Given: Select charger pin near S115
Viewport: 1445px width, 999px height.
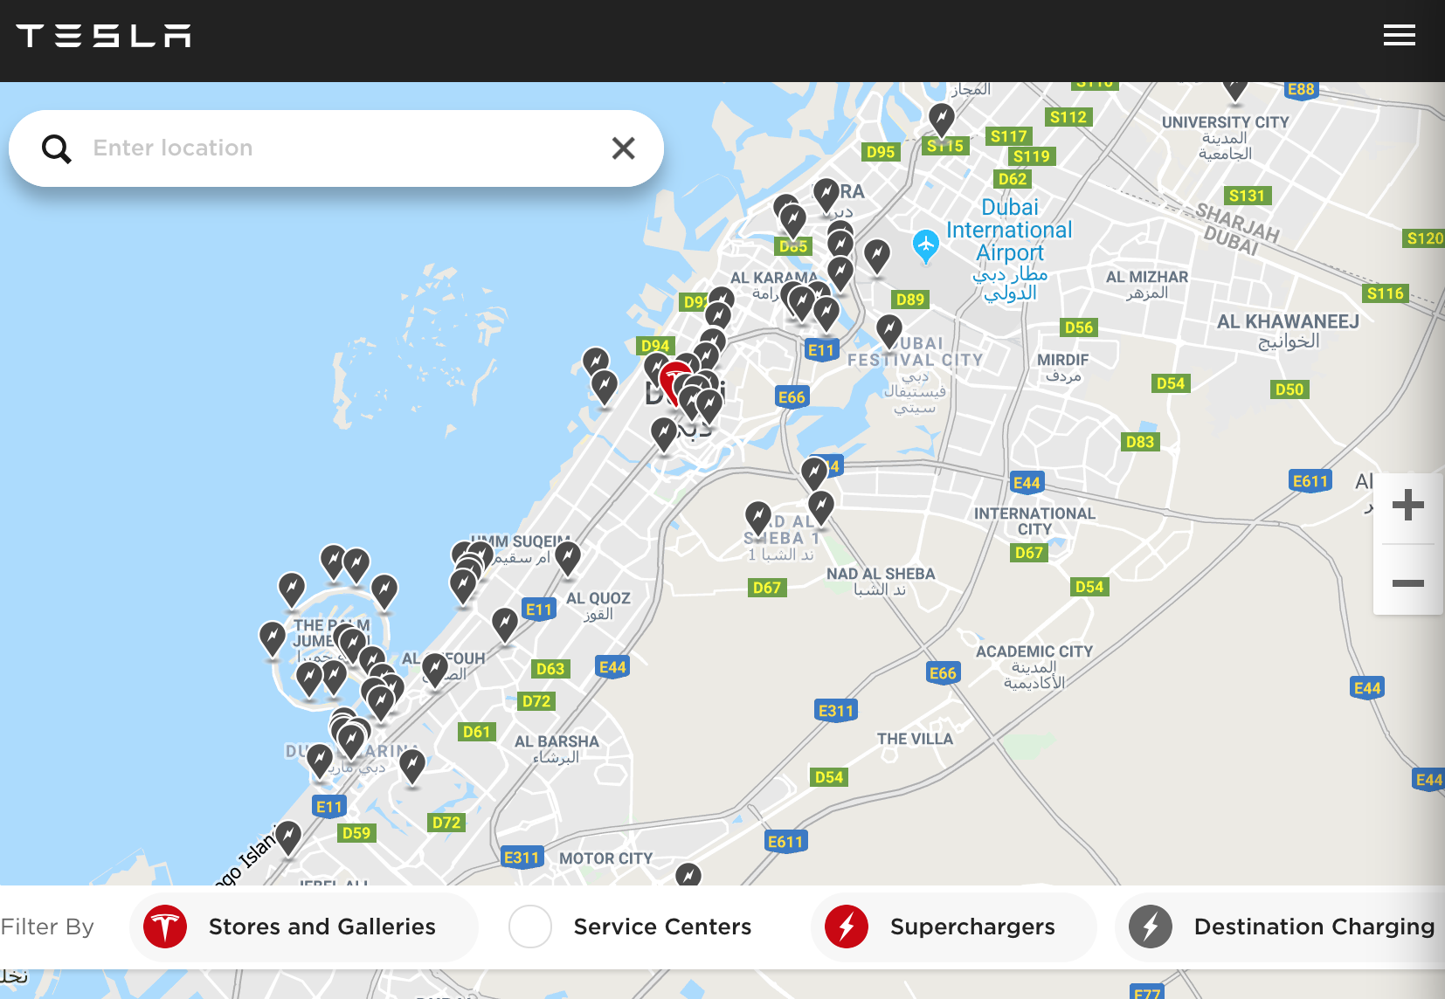Looking at the screenshot, I should (x=941, y=117).
